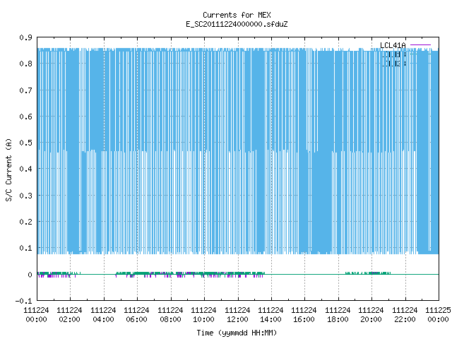Click the 111224 04:00 time tick label
Viewport: 452px width, 339px height.
pos(103,315)
